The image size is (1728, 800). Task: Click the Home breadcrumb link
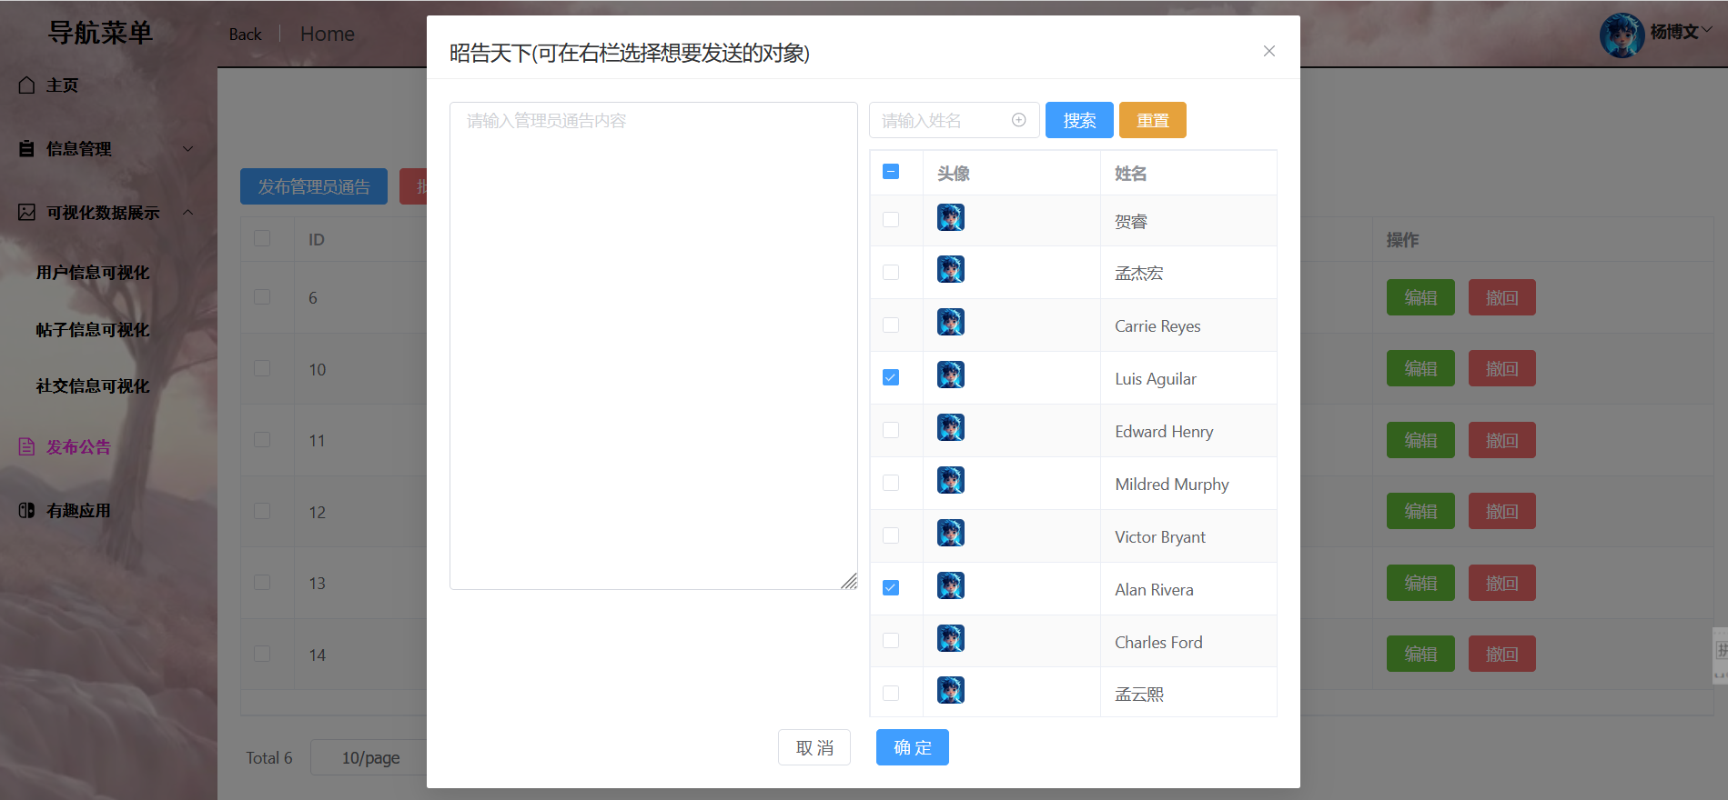(328, 34)
